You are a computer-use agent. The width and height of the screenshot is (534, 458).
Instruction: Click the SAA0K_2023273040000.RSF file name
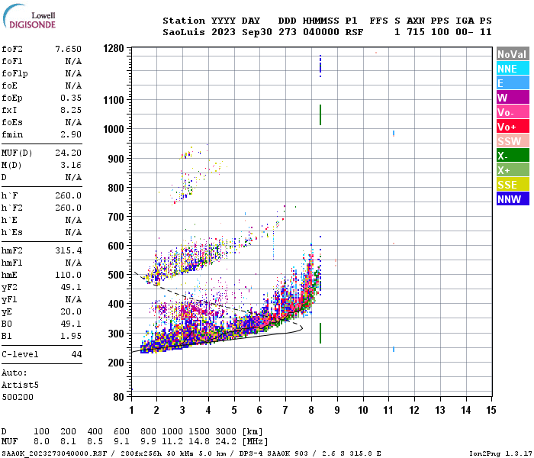54,453
